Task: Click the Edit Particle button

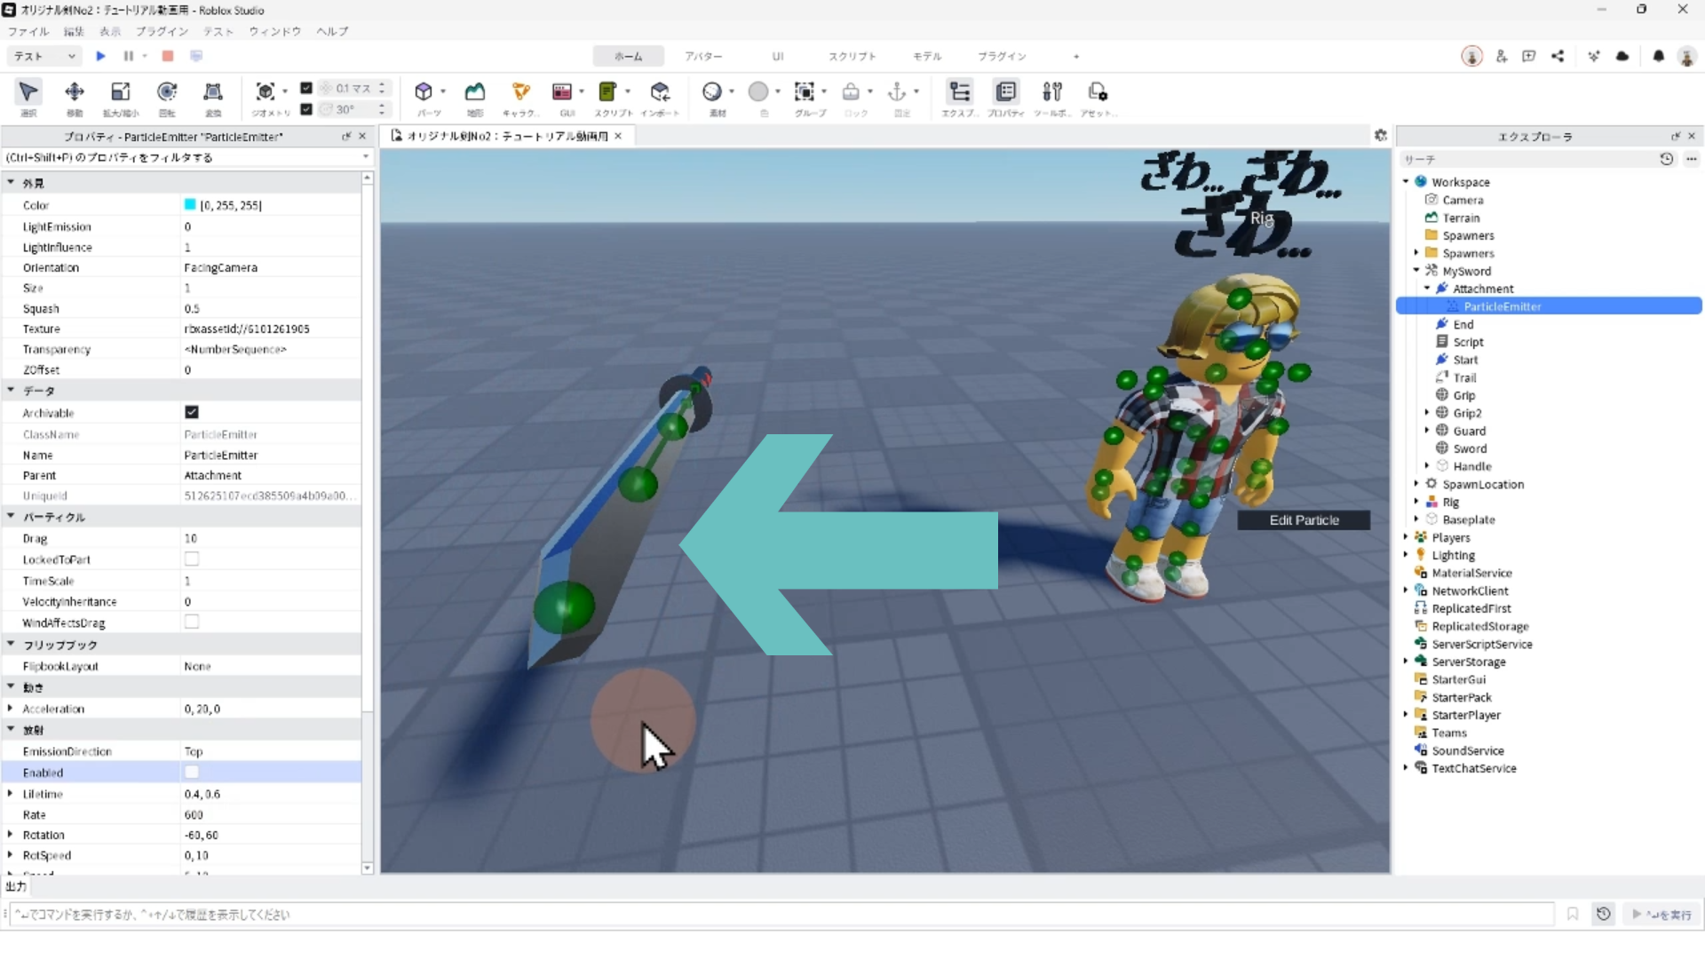Action: pos(1304,520)
